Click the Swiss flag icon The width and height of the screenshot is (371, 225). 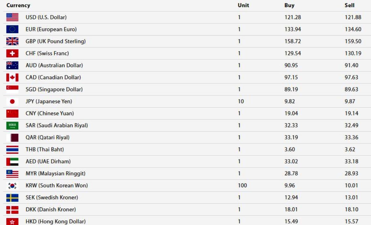pyautogui.click(x=12, y=53)
